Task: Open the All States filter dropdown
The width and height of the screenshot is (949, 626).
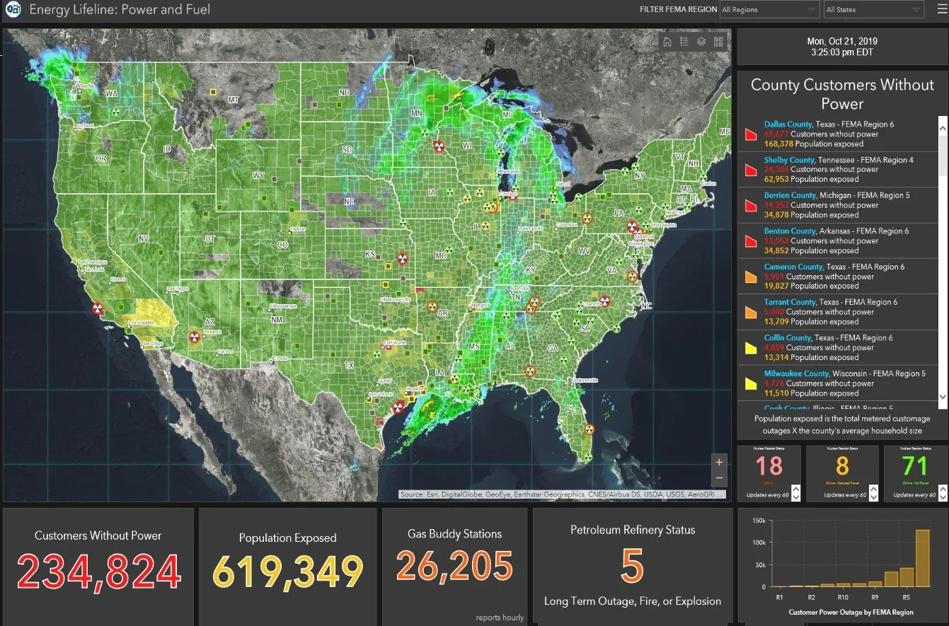Action: pyautogui.click(x=875, y=10)
